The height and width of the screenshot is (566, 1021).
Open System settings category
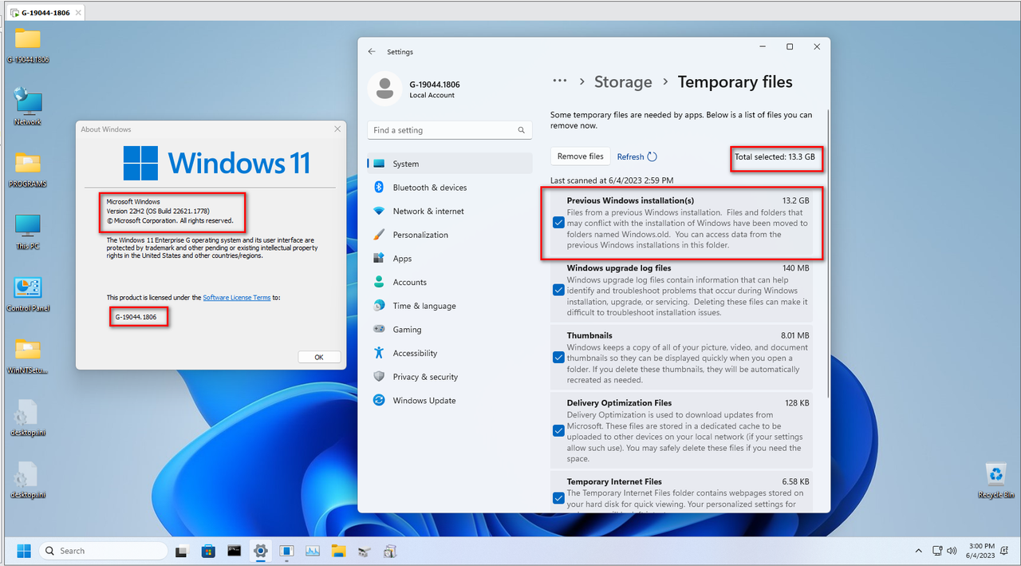tap(450, 164)
